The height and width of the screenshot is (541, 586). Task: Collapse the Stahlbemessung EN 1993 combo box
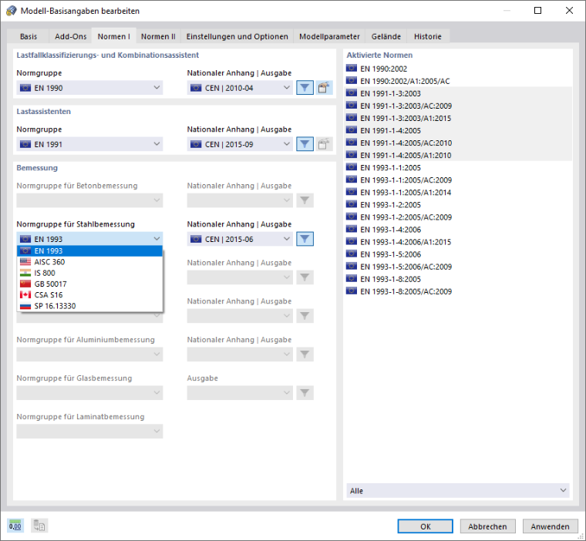pos(89,239)
